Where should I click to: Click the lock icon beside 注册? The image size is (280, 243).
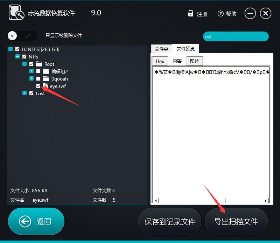[x=191, y=13]
